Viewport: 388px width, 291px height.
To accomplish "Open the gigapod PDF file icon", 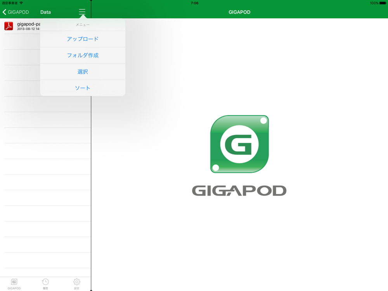I will [9, 26].
